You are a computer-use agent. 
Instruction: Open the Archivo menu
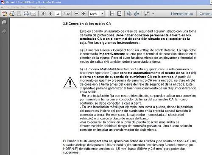point(5,7)
